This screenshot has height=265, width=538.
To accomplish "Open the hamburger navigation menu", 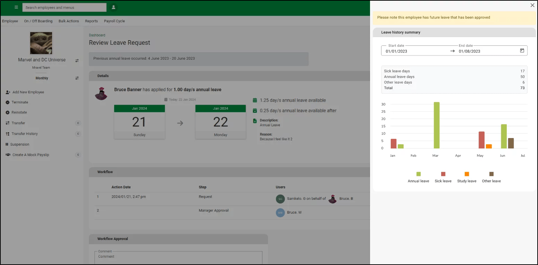I will click(16, 7).
